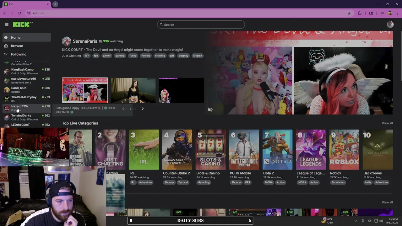
Task: Close the Kick browser tab
Action: coord(48,4)
